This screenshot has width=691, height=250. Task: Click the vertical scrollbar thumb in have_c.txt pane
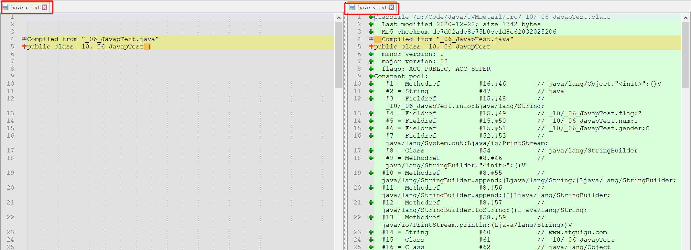click(339, 55)
